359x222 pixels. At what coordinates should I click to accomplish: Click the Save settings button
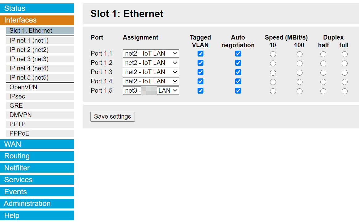coord(112,116)
